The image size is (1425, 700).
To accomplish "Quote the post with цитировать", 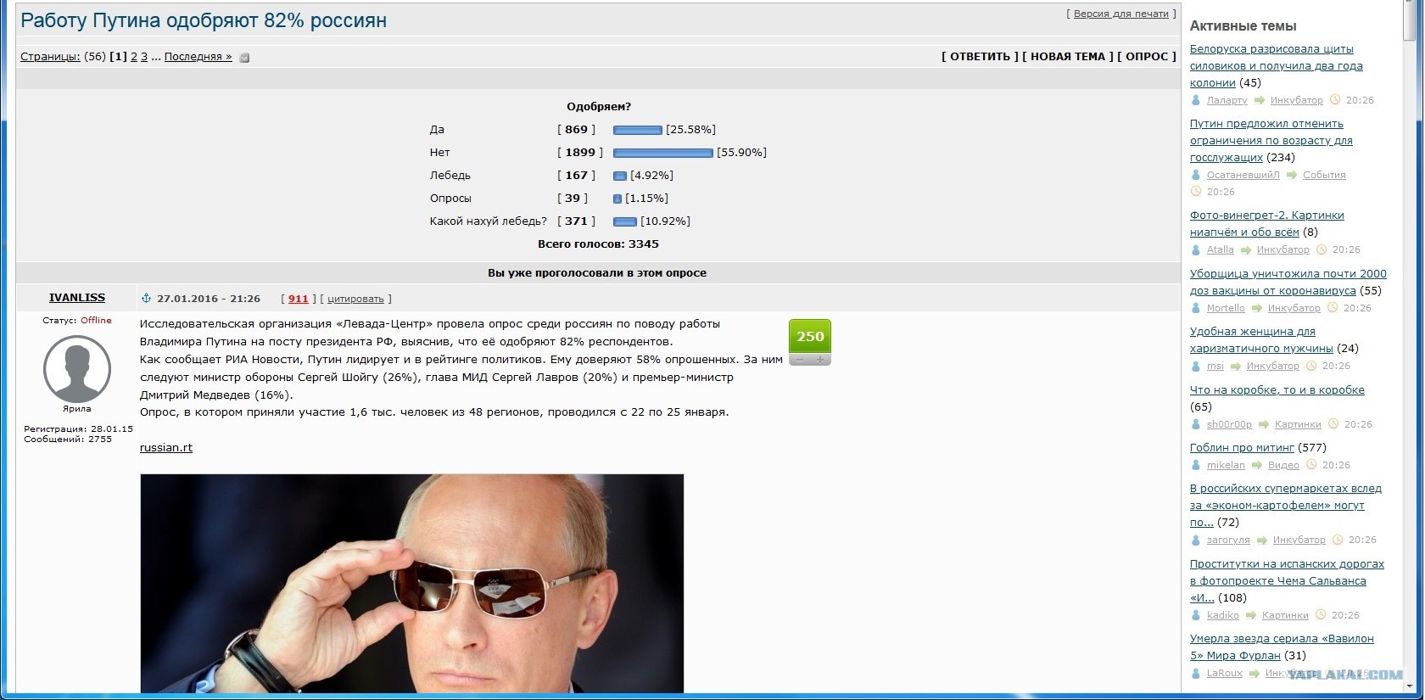I will coord(355,299).
